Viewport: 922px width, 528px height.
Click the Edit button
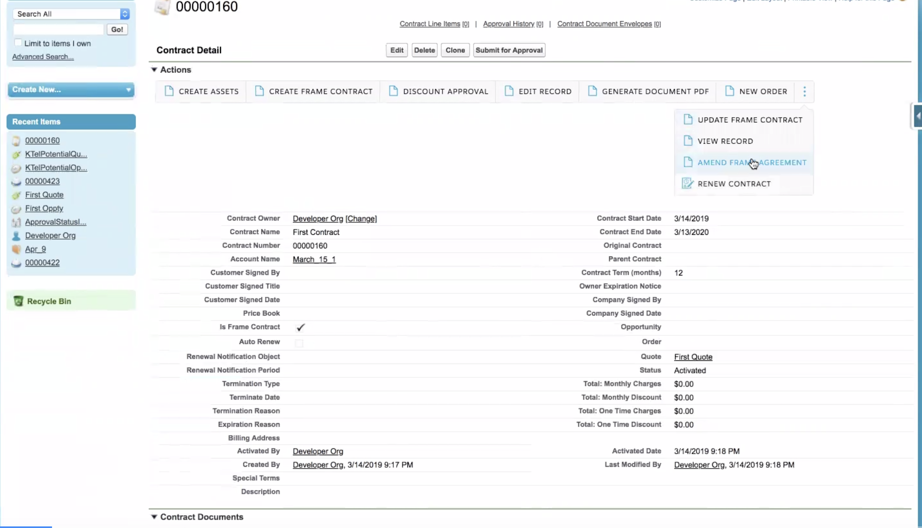[397, 50]
